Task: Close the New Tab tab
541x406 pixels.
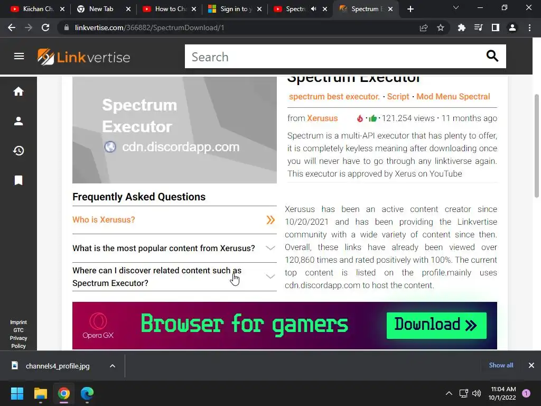Action: click(x=128, y=9)
